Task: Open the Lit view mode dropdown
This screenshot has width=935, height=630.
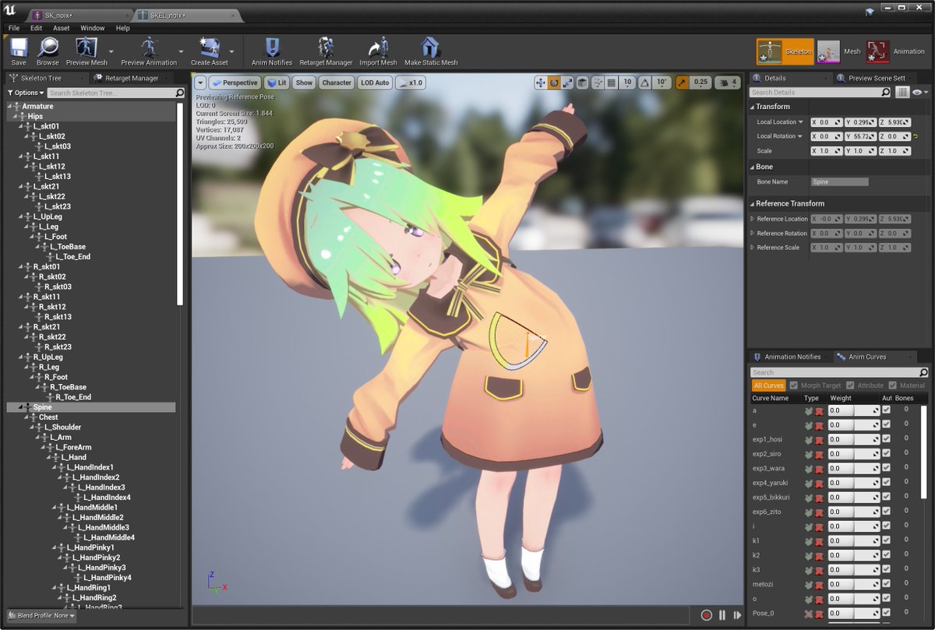Action: [x=277, y=83]
